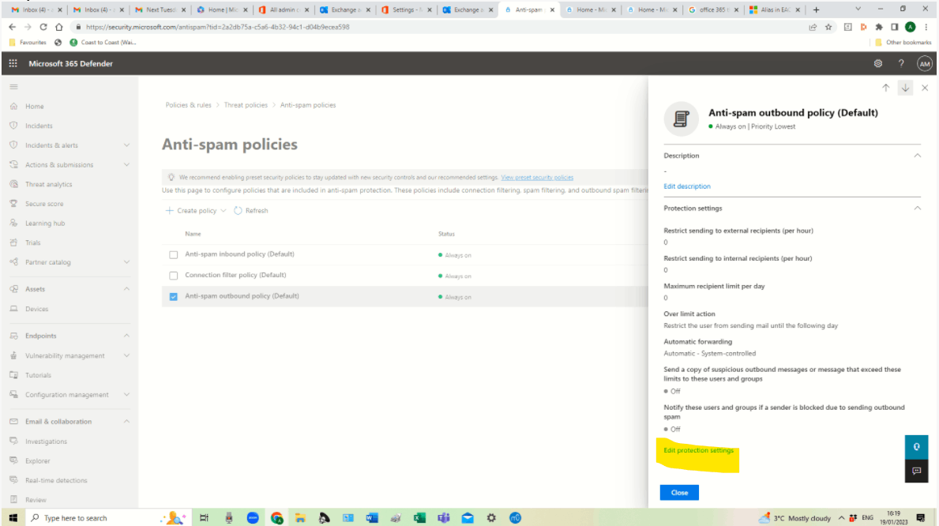Collapse the Assets section
939x526 pixels.
126,289
